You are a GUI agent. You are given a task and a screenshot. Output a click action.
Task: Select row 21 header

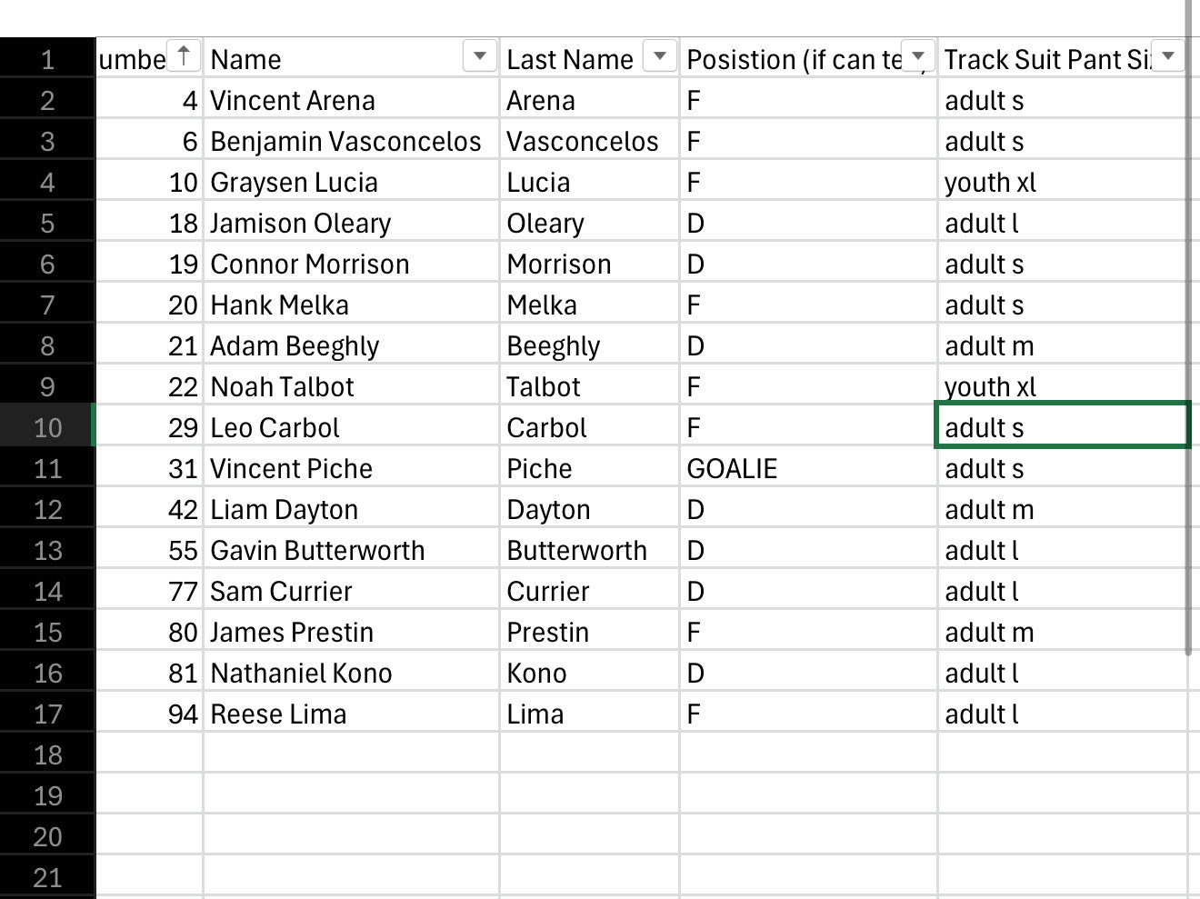click(47, 878)
